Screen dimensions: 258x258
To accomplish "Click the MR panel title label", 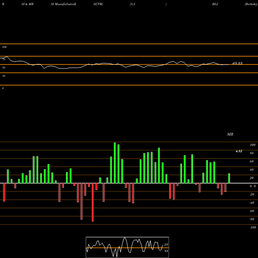I will 230,134.
